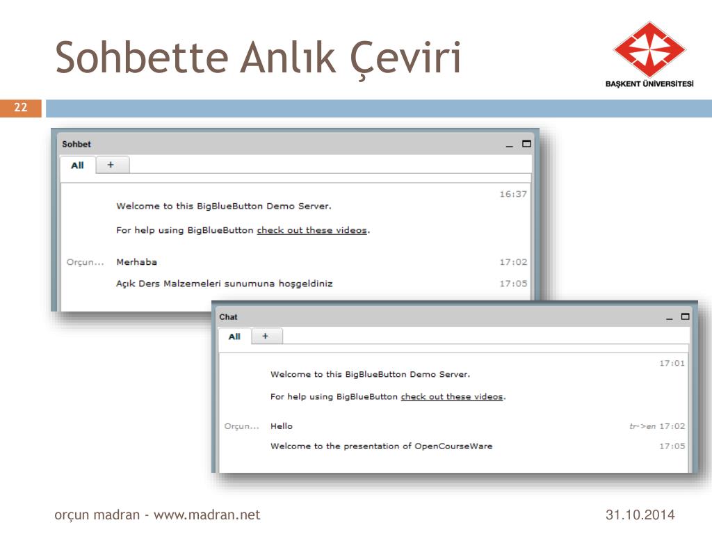Image resolution: width=712 pixels, height=534 pixels.
Task: Click 'Welcome to this BigBlueButton Demo Server.' in Chat
Action: click(x=370, y=375)
